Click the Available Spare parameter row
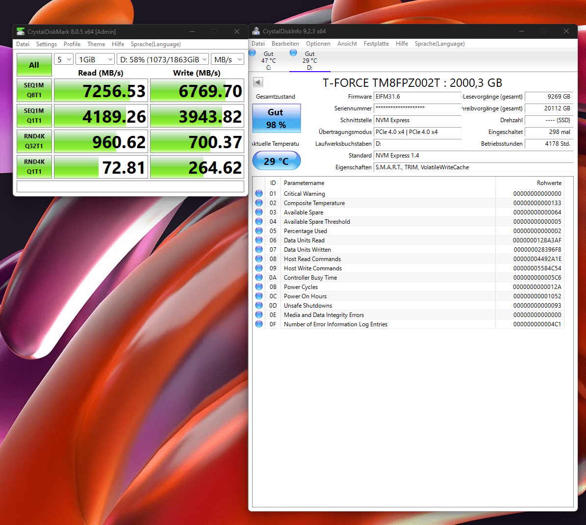Image resolution: width=586 pixels, height=525 pixels. (408, 212)
